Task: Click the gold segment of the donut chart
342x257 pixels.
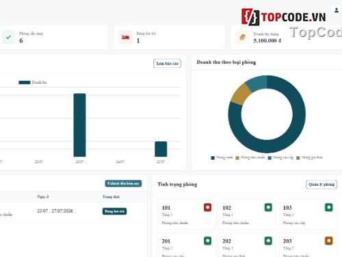Action: click(x=240, y=95)
